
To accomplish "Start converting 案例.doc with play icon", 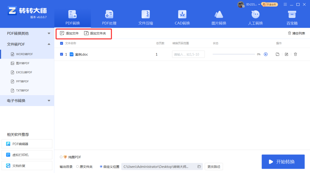I will 266,54.
